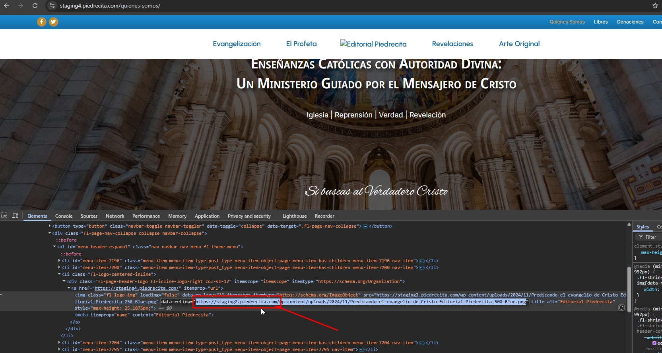662x353 pixels.
Task: Collapse the fl-logo-centered-inline li node
Action: pyautogui.click(x=59, y=274)
